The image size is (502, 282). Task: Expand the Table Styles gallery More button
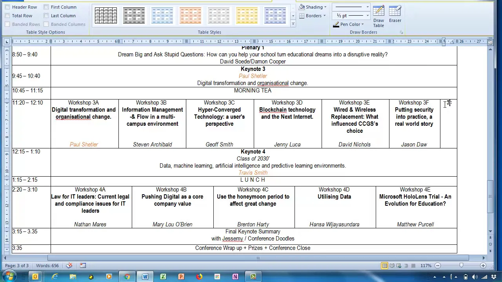point(293,24)
